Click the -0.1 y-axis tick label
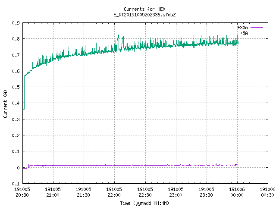The image size is (276, 207). pos(14,184)
